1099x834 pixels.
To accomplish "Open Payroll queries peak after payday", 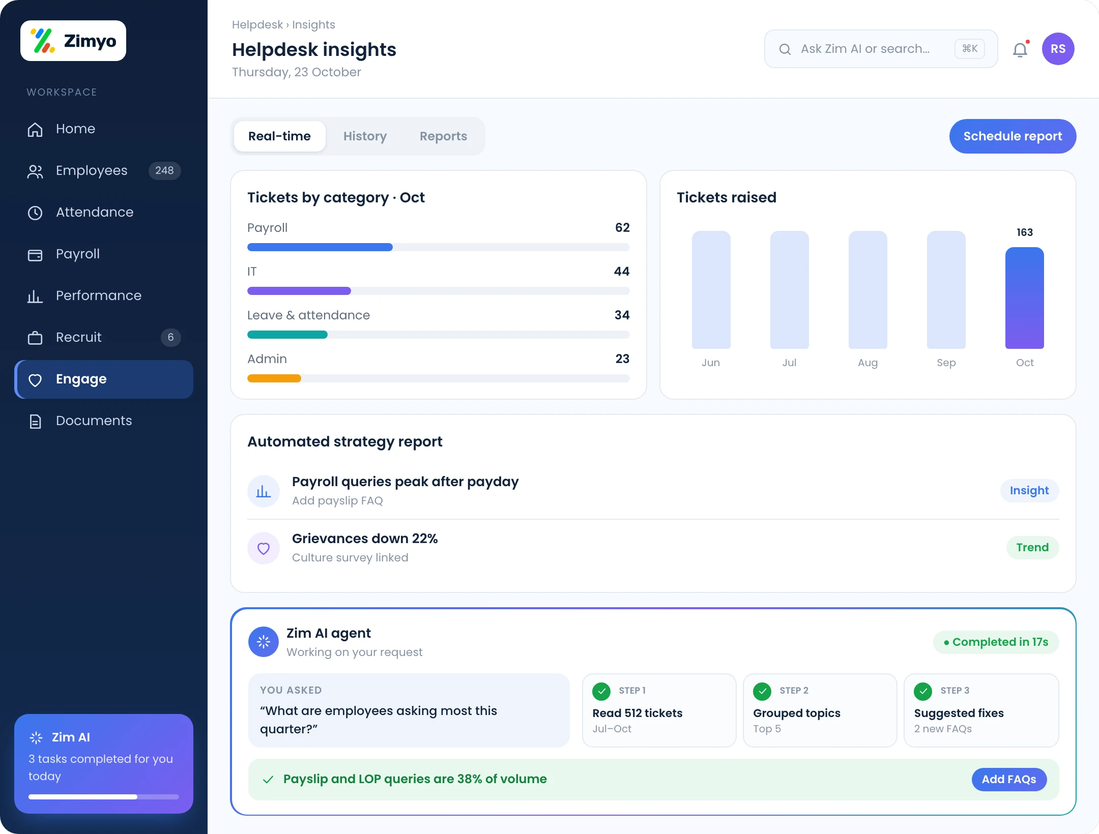I will [653, 491].
